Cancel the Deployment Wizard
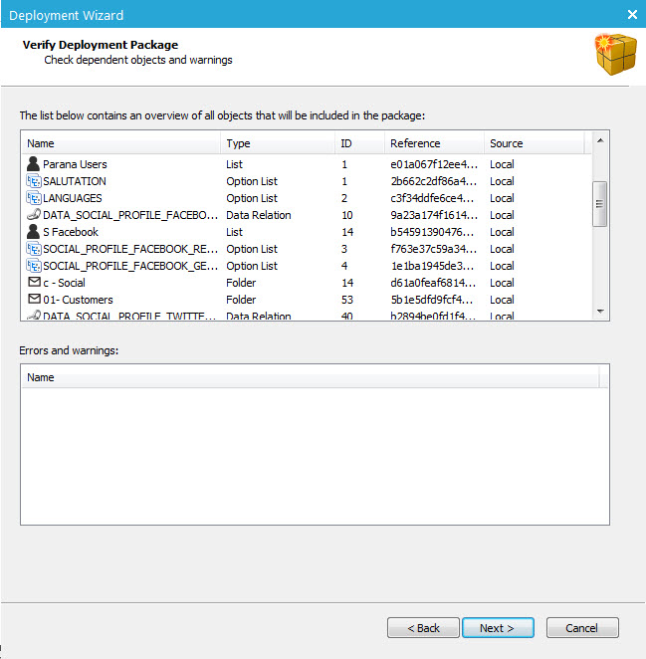This screenshot has height=659, width=646. pos(582,628)
